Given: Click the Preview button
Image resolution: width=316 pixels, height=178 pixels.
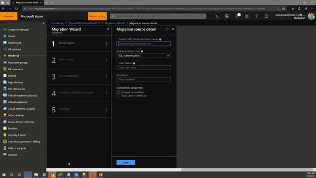Looking at the screenshot, I should [9, 16].
